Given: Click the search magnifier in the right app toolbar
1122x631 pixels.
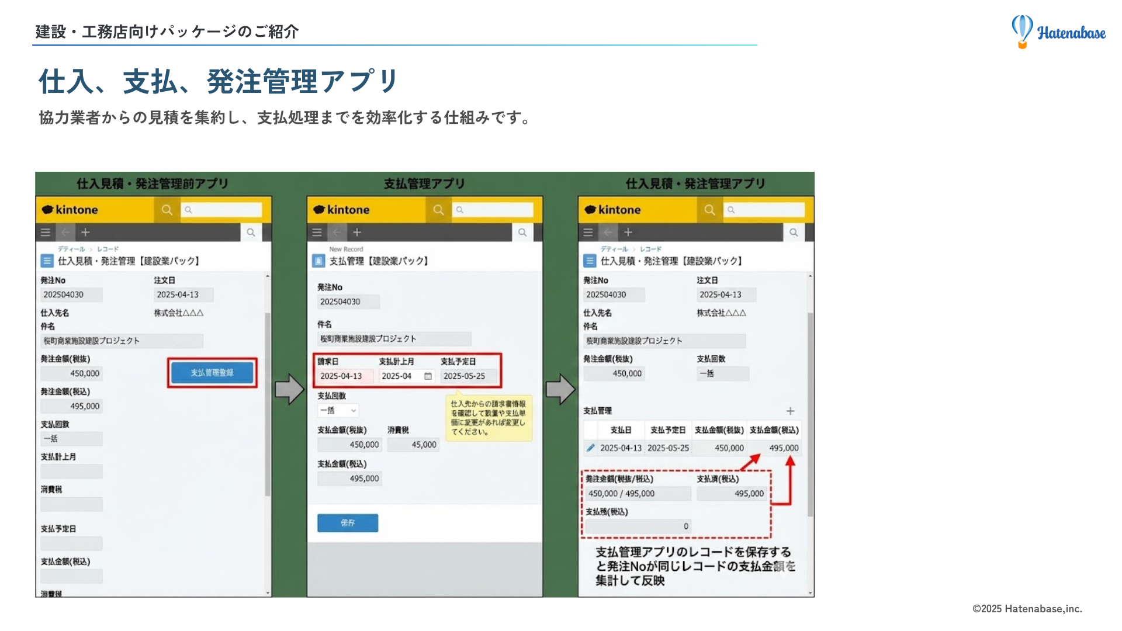Looking at the screenshot, I should tap(794, 232).
